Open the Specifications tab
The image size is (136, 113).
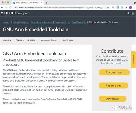pyautogui.click(x=68, y=40)
